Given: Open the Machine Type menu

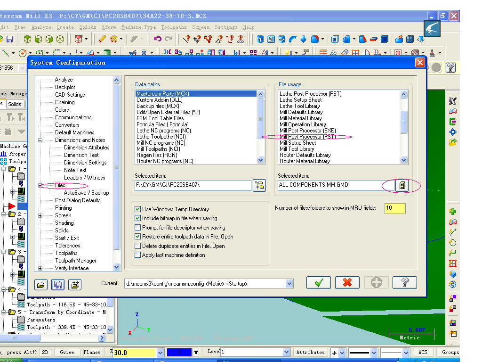Looking at the screenshot, I should (138, 27).
